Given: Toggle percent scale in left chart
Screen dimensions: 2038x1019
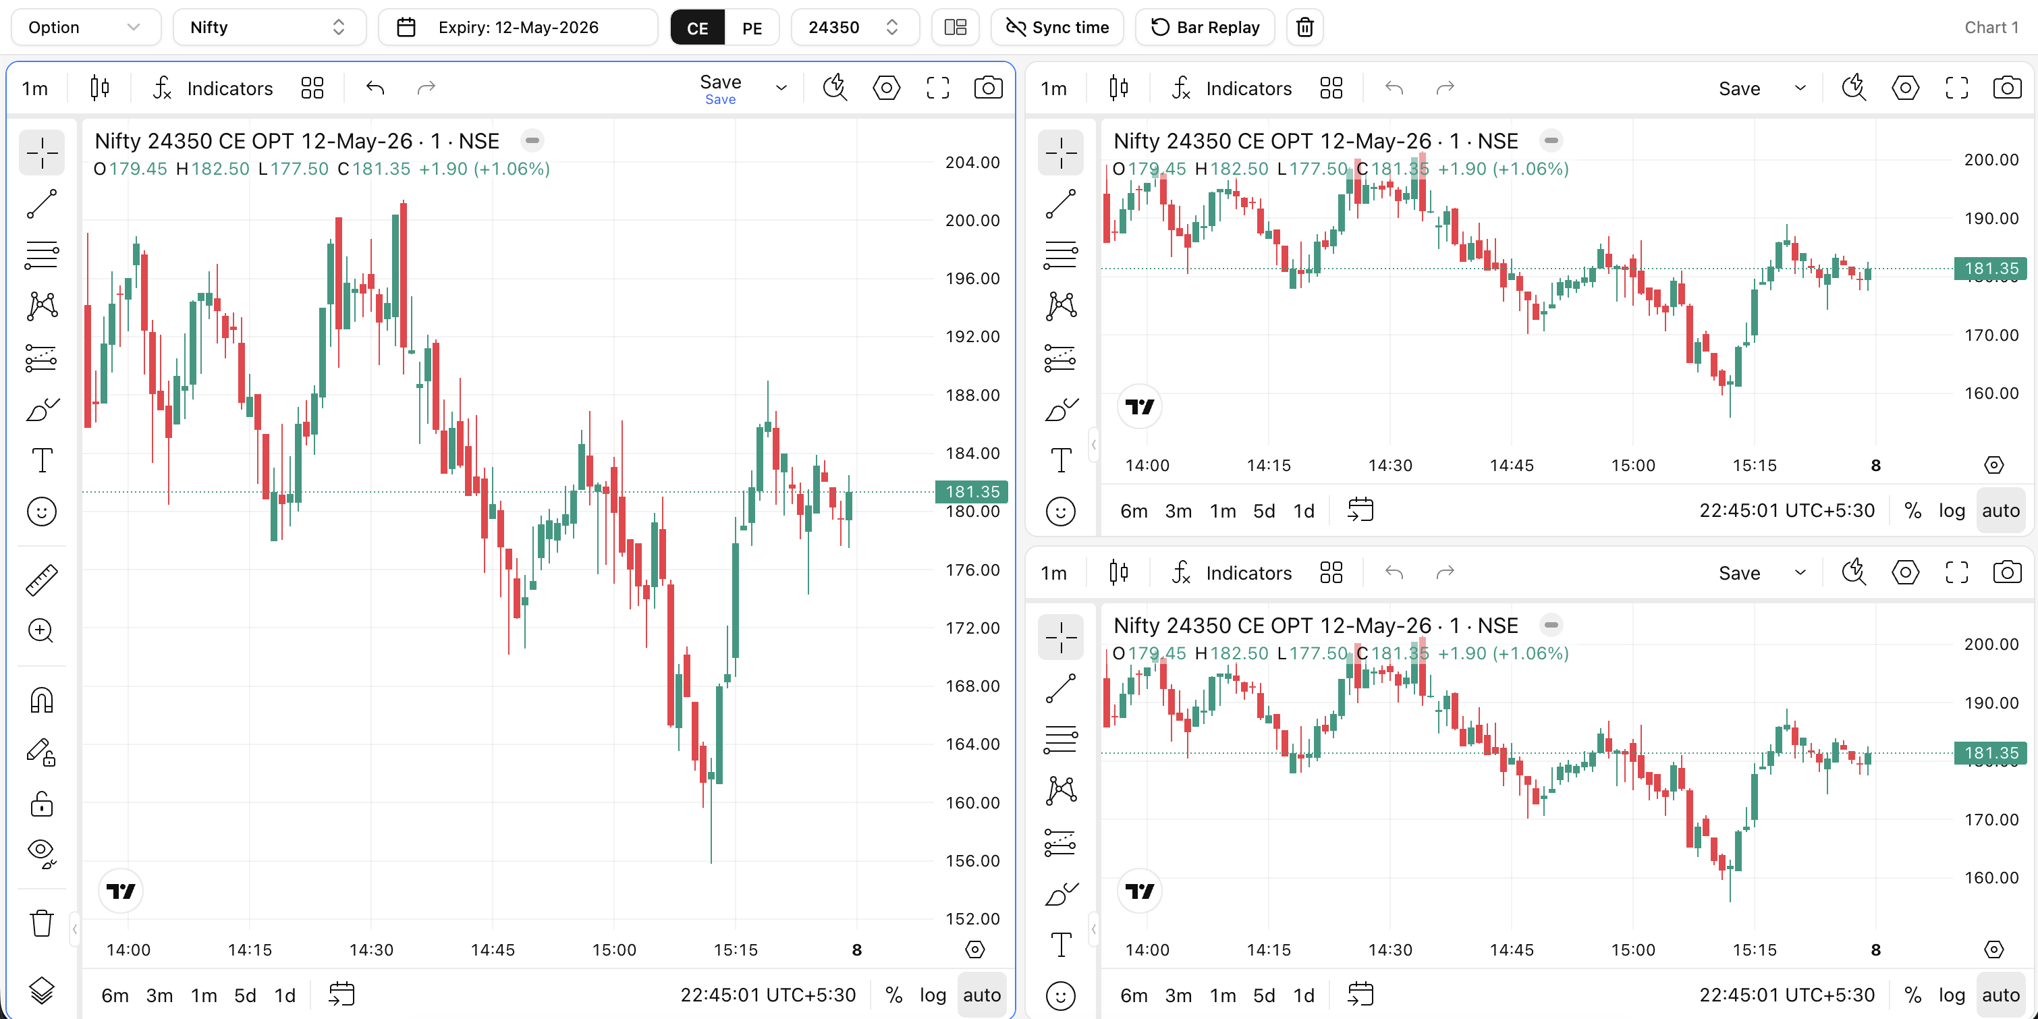Looking at the screenshot, I should coord(894,995).
